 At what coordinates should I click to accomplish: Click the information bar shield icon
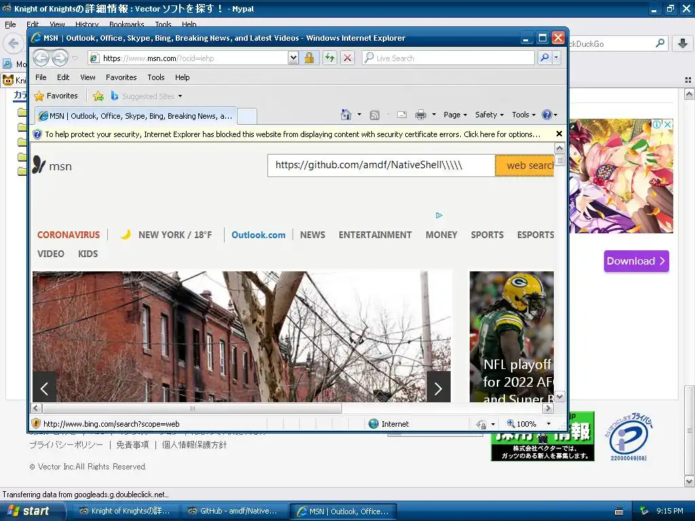pos(38,134)
